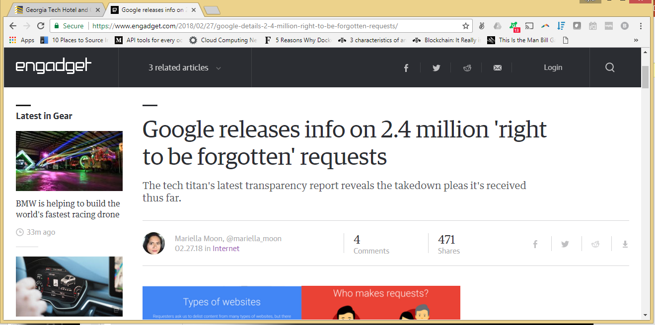Share on Reddit beside the Shares count

click(595, 244)
